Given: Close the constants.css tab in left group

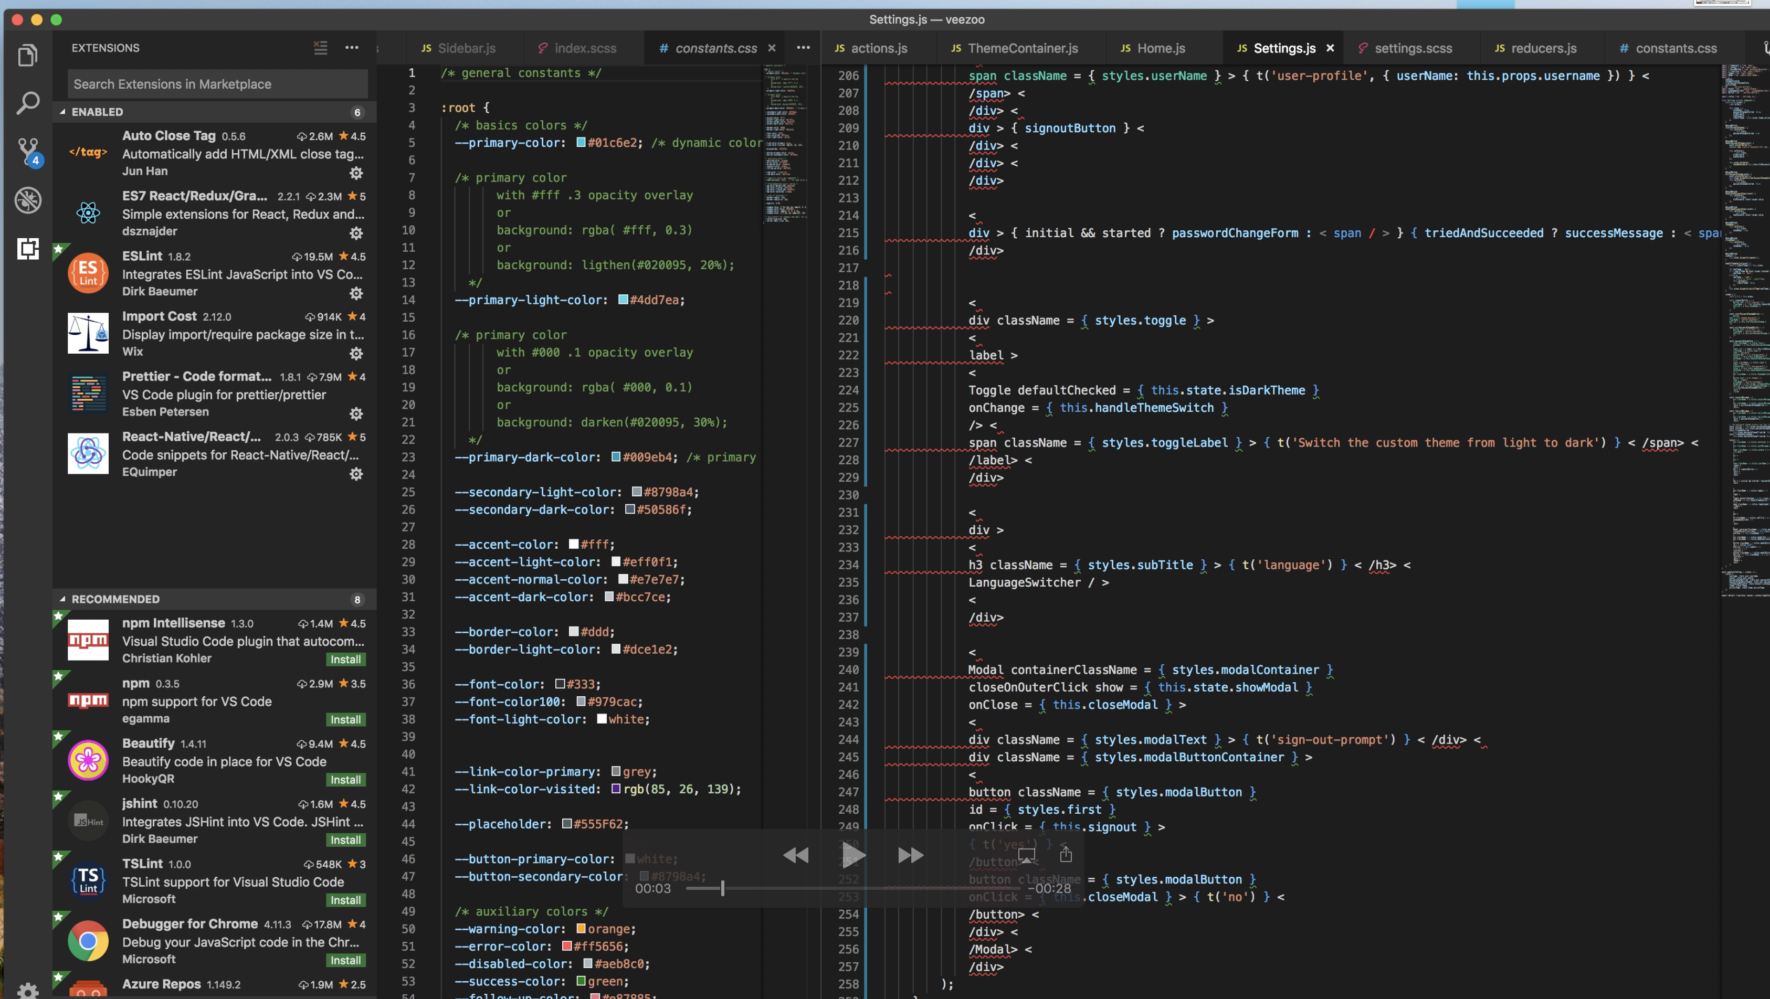Looking at the screenshot, I should [772, 48].
